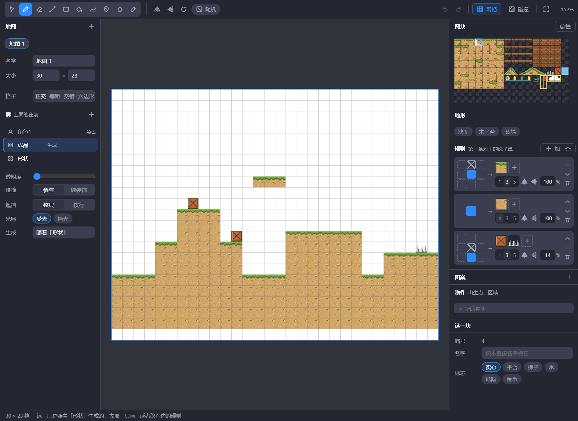Select the 地面 terrain tab
This screenshot has height=421, width=578.
click(463, 132)
